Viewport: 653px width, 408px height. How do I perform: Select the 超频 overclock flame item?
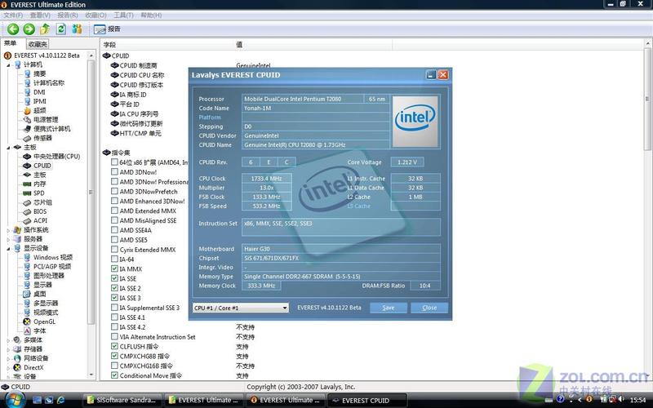39,110
